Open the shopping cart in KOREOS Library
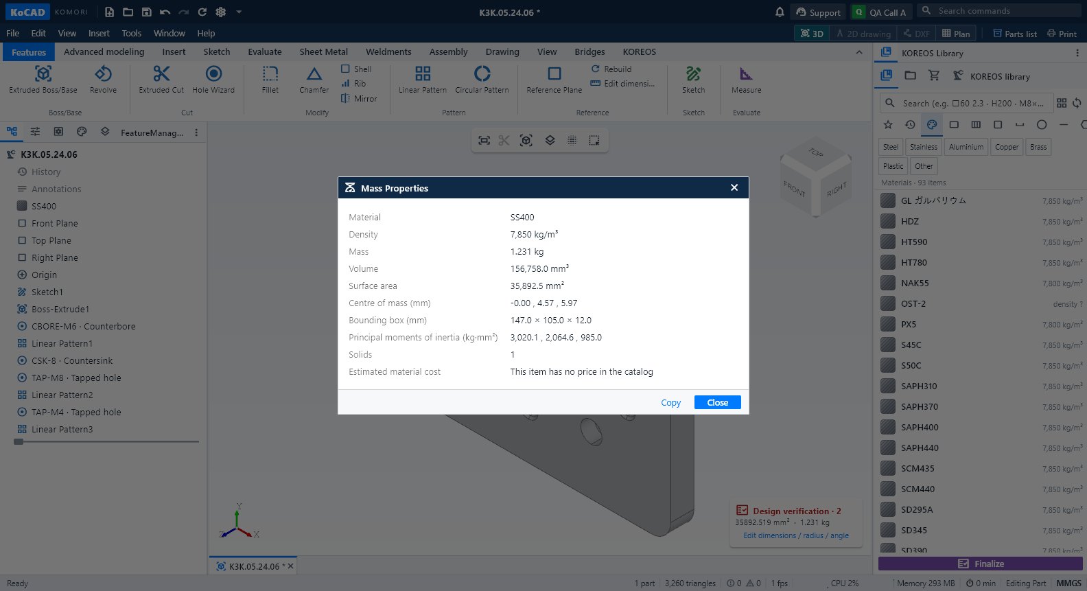Viewport: 1087px width, 591px height. (934, 76)
